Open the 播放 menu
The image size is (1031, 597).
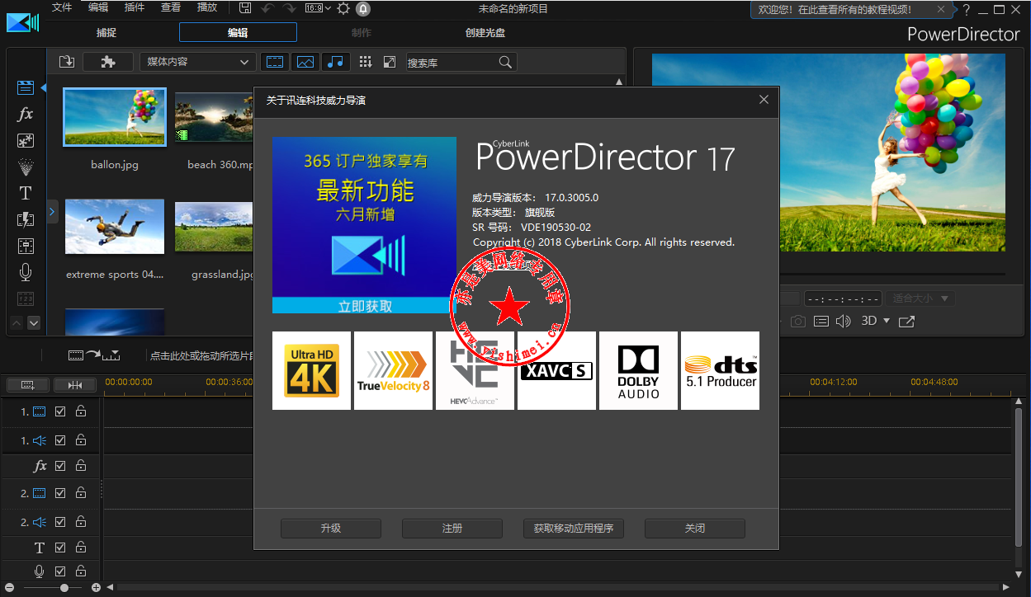point(207,7)
